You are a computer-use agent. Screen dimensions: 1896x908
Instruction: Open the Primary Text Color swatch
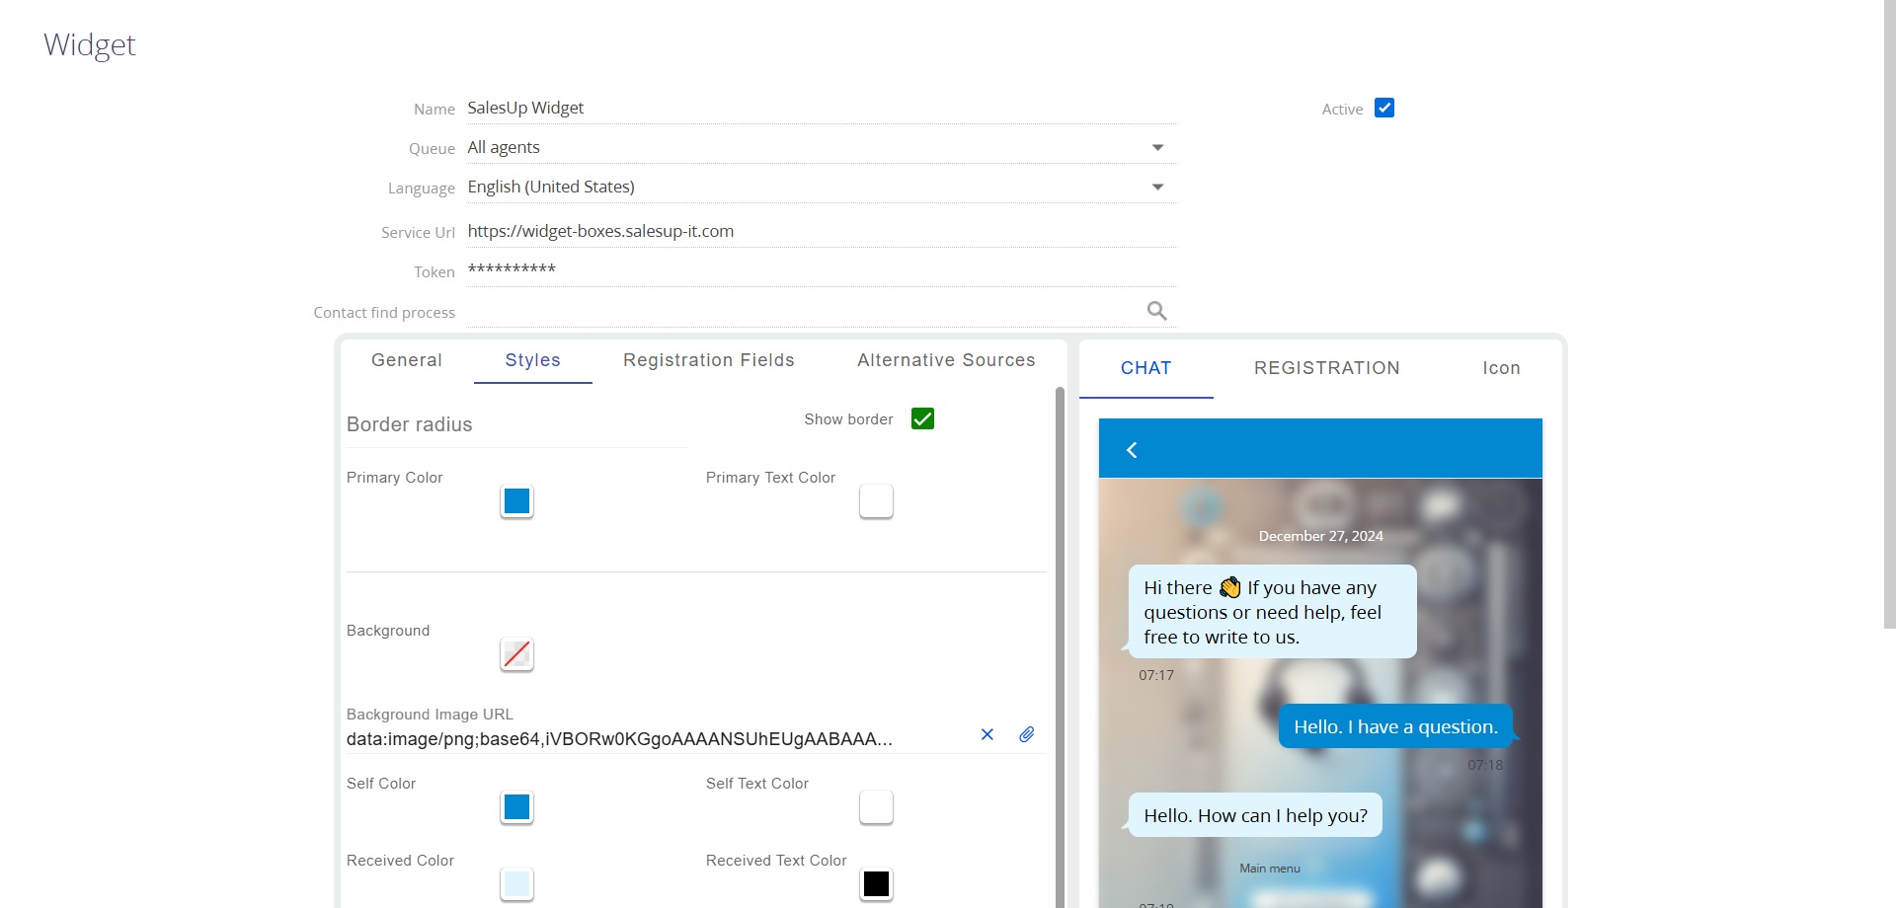876,501
